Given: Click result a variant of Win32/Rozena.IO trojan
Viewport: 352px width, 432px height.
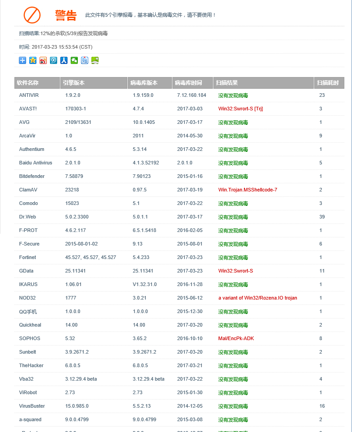Looking at the screenshot, I should pyautogui.click(x=257, y=298).
